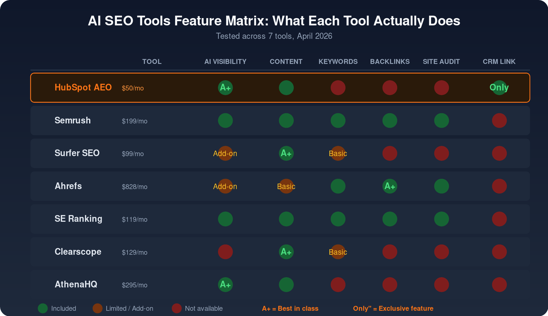Viewport: 548px width, 316px height.
Task: Click the green 'Included' legend swatch
Action: tap(43, 308)
